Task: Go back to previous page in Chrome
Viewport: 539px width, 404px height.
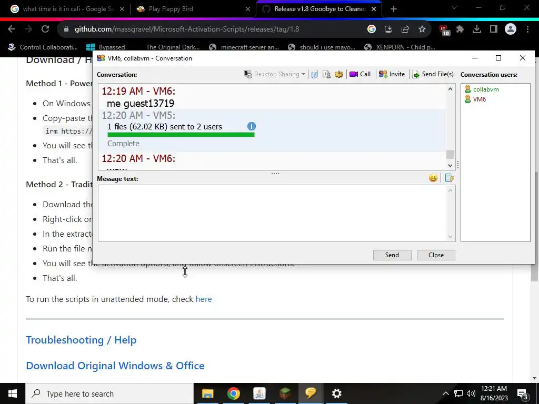Action: 12,29
